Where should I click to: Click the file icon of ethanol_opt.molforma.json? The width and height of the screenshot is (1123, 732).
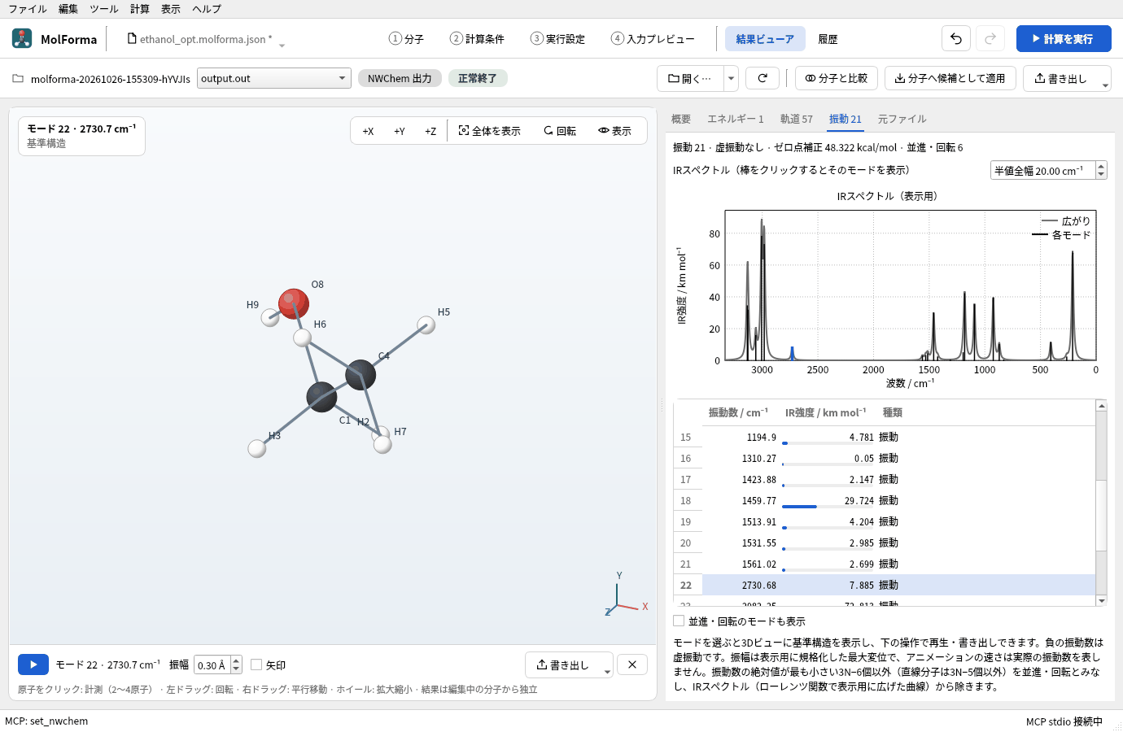[132, 38]
